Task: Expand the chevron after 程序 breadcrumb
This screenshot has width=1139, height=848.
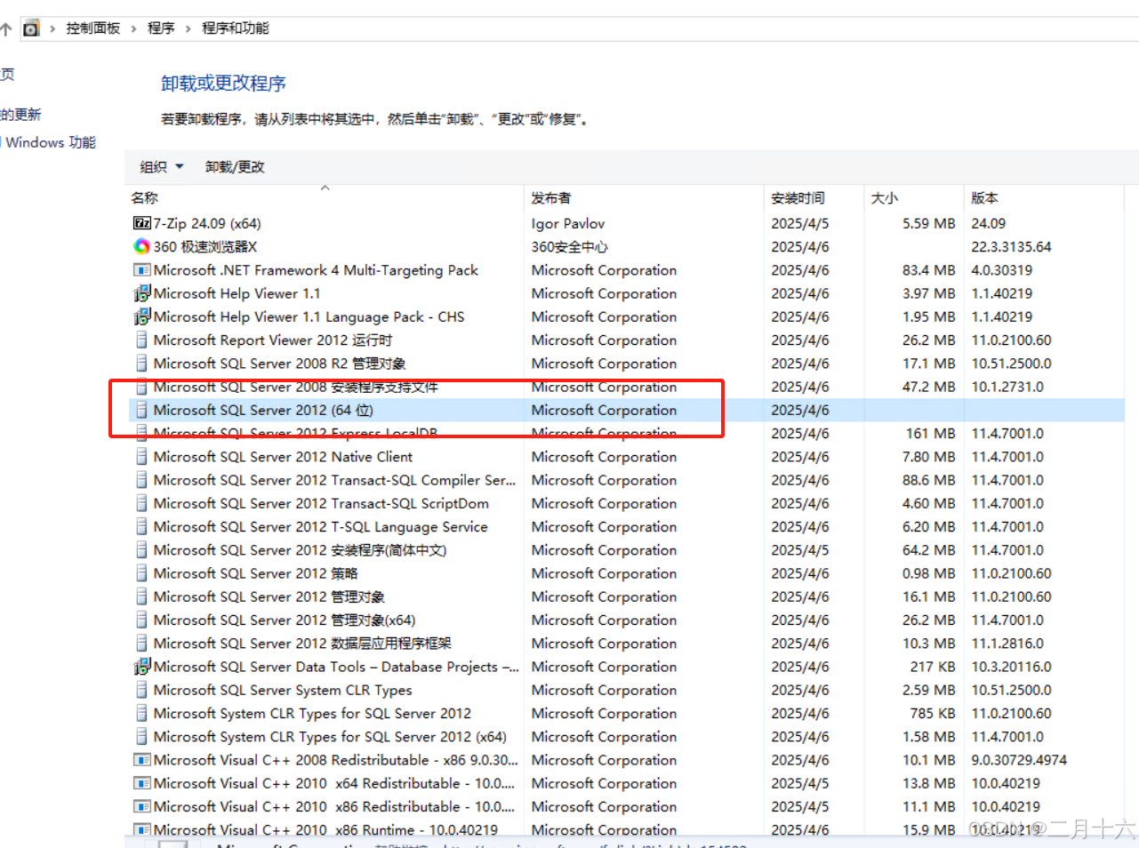Action: (x=188, y=28)
